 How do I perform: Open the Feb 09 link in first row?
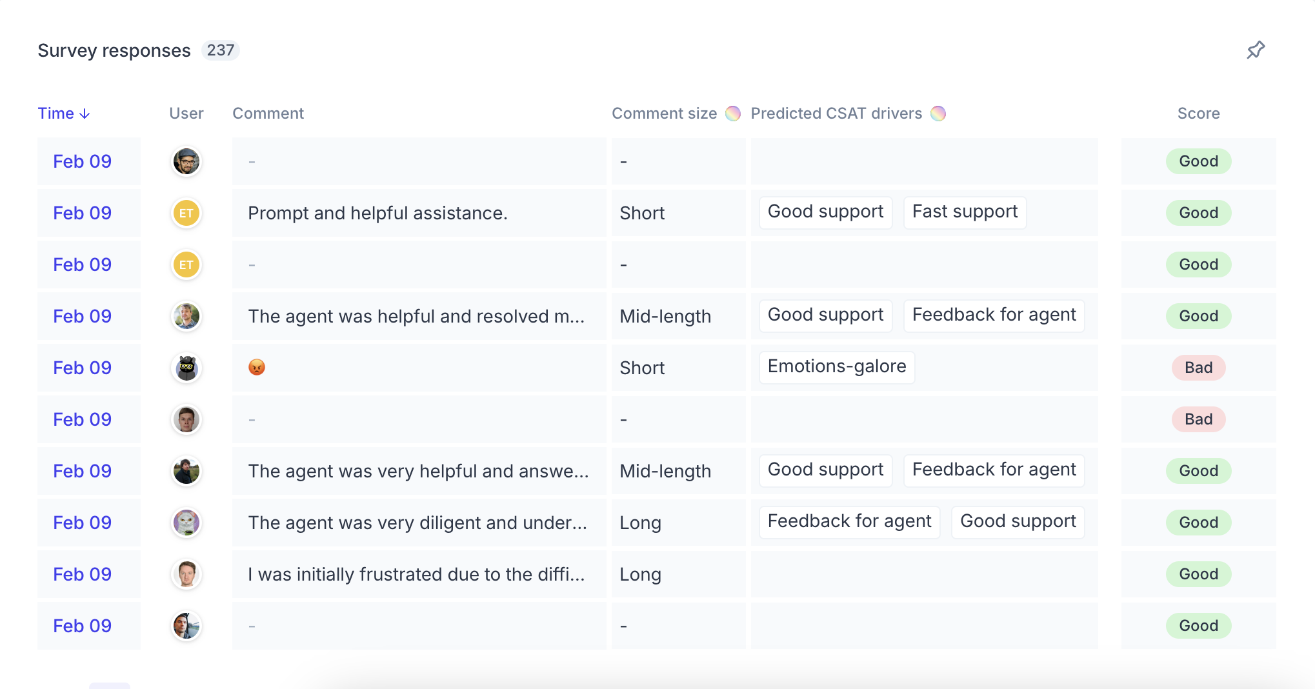(x=83, y=161)
